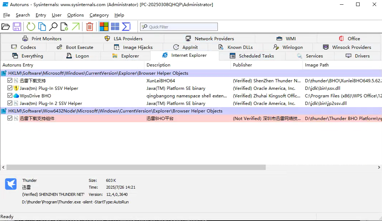This screenshot has height=221, width=382.
Task: Collapse the Wow6432Node Browser Helper Objects group
Action: point(3,111)
